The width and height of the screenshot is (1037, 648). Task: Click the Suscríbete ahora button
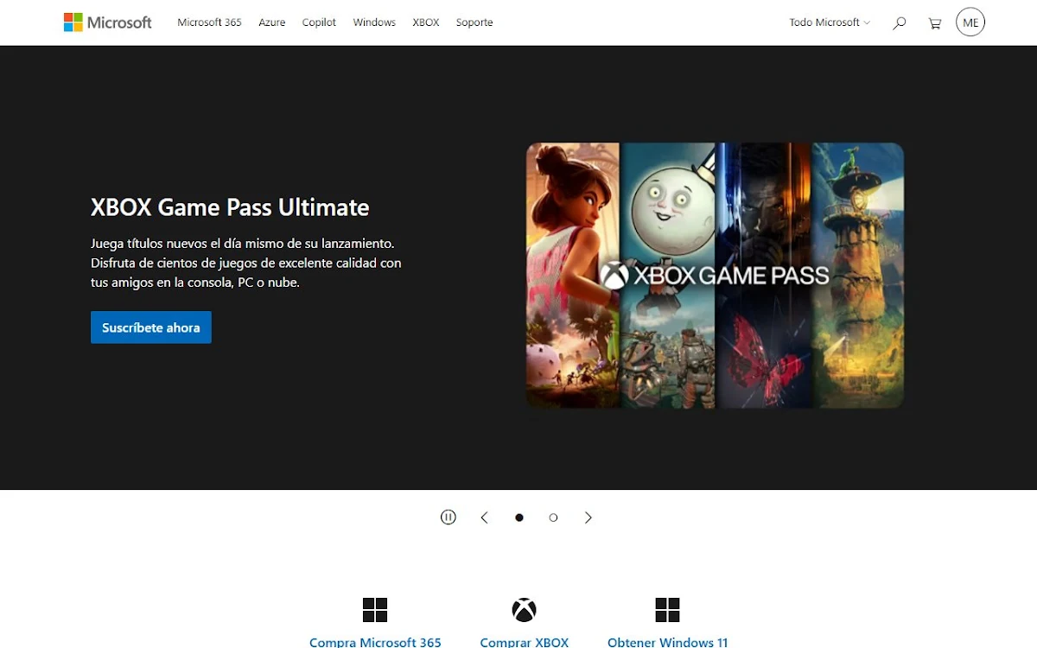tap(151, 327)
